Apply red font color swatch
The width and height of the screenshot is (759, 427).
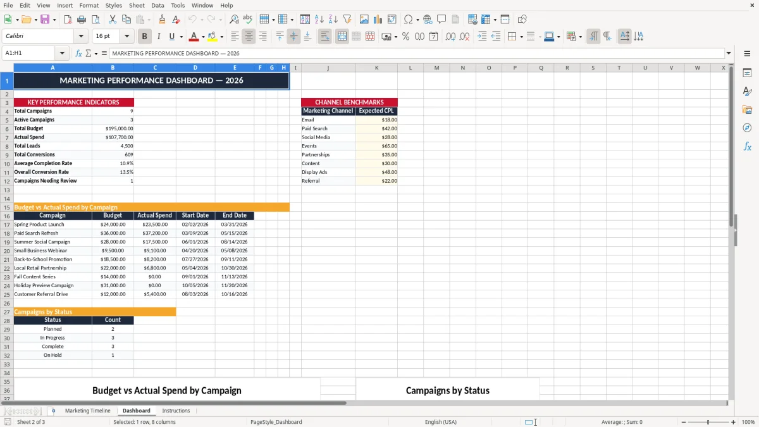click(193, 37)
